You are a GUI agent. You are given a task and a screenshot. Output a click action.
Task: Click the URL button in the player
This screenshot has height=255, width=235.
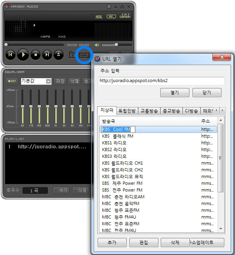84,55
